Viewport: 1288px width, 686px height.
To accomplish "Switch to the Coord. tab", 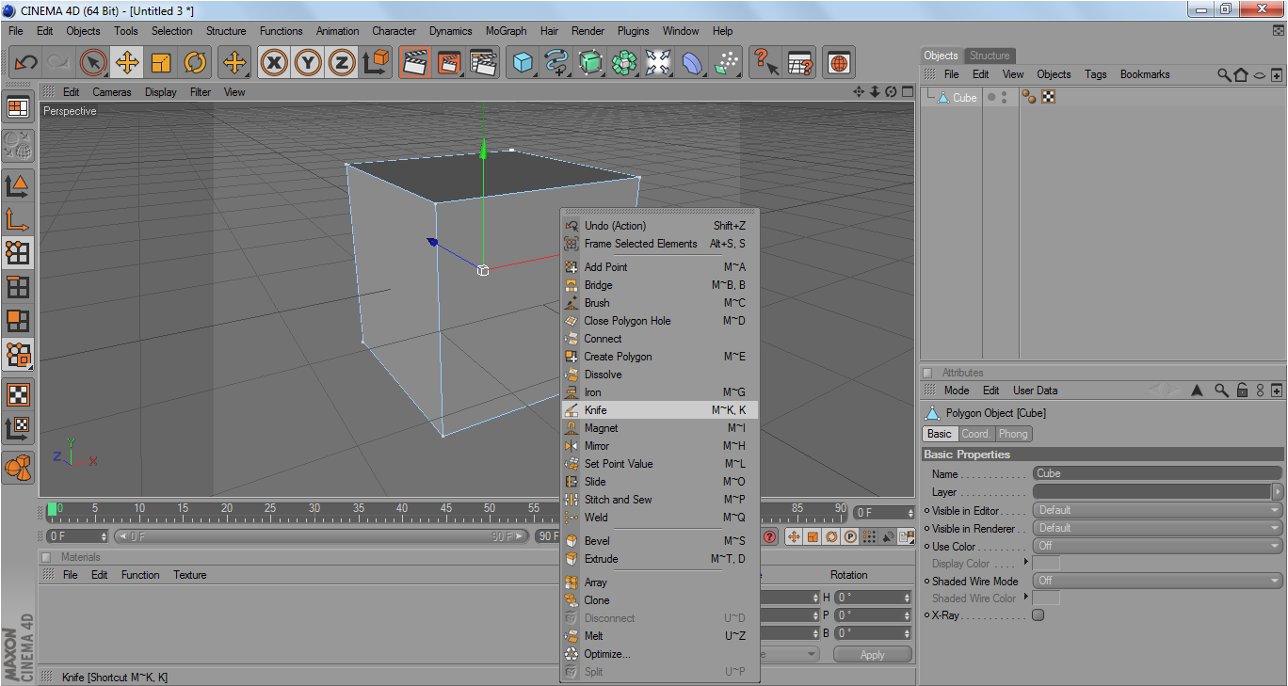I will (975, 434).
